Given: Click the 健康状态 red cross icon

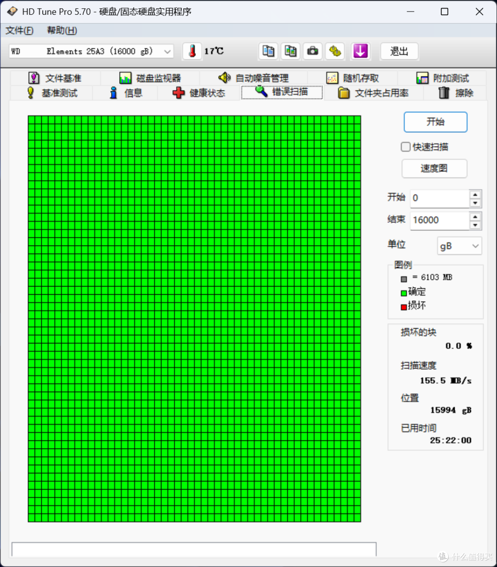Looking at the screenshot, I should tap(179, 93).
